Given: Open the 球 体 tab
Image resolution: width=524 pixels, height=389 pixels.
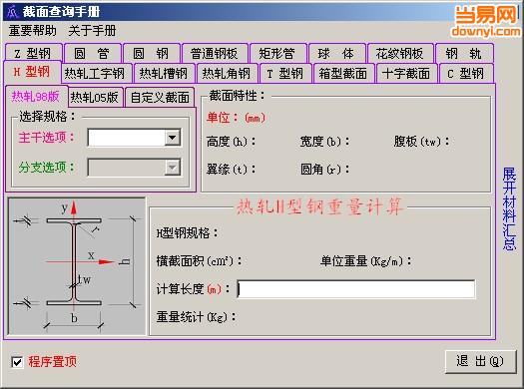Looking at the screenshot, I should coord(337,54).
